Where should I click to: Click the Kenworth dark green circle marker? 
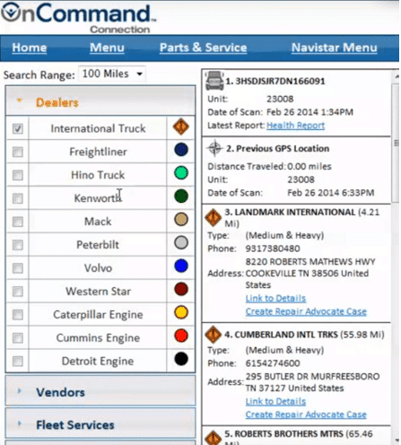181,196
